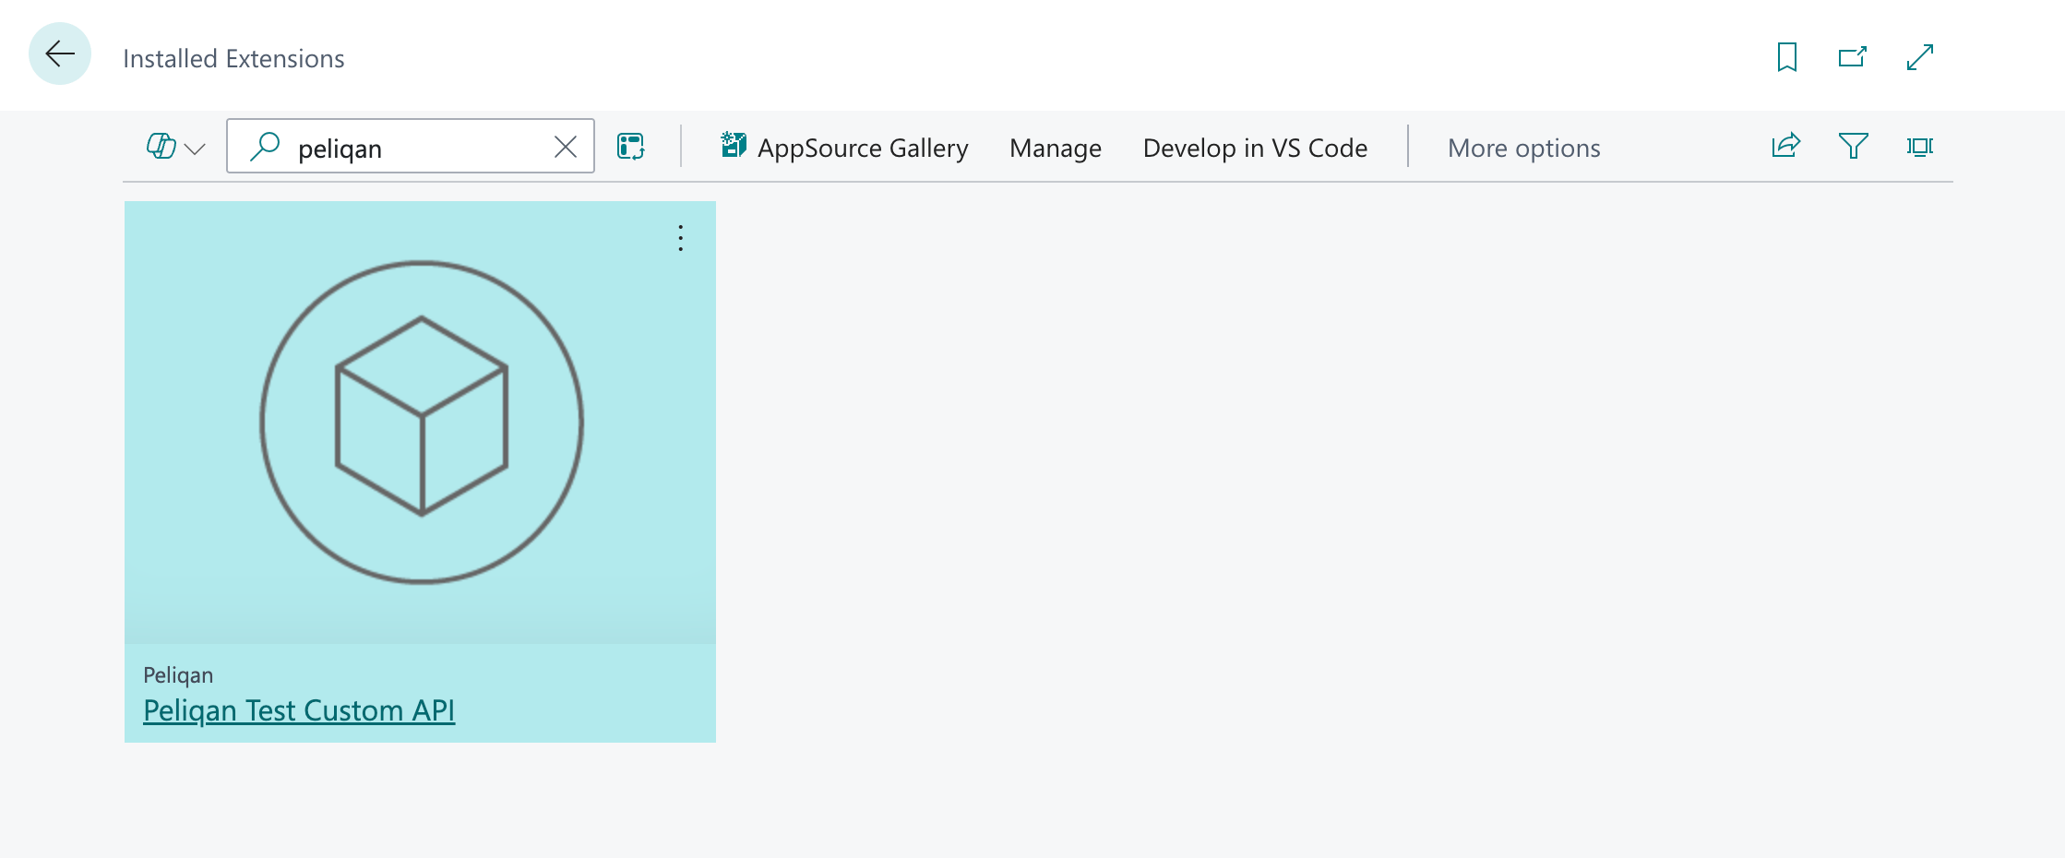The image size is (2065, 858).
Task: Show More options in the action bar
Action: coord(1524,148)
